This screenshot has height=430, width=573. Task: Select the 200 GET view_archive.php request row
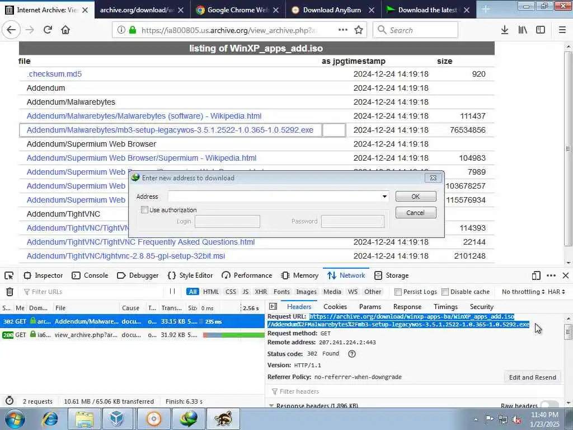pyautogui.click(x=132, y=335)
